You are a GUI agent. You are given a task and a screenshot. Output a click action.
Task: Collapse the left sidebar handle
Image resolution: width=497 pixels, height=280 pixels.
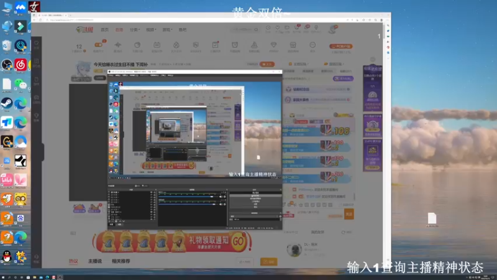[42, 152]
